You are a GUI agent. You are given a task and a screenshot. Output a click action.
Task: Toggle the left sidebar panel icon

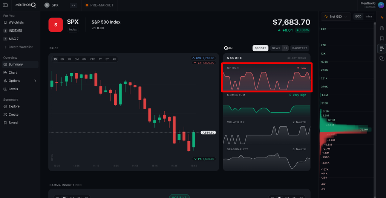[x=5, y=5]
